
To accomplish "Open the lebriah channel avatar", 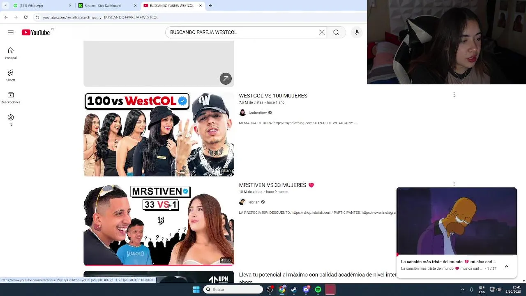I will pos(242,202).
